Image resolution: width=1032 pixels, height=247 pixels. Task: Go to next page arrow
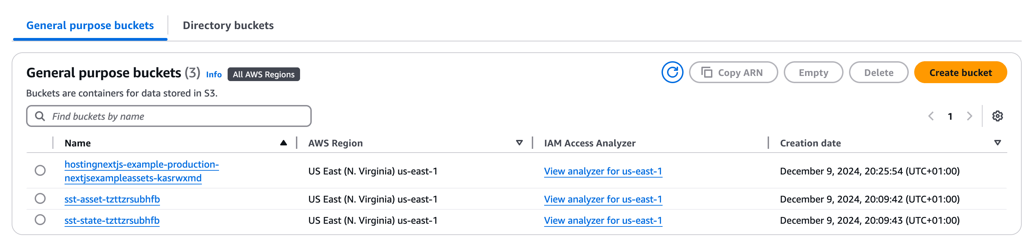point(969,116)
